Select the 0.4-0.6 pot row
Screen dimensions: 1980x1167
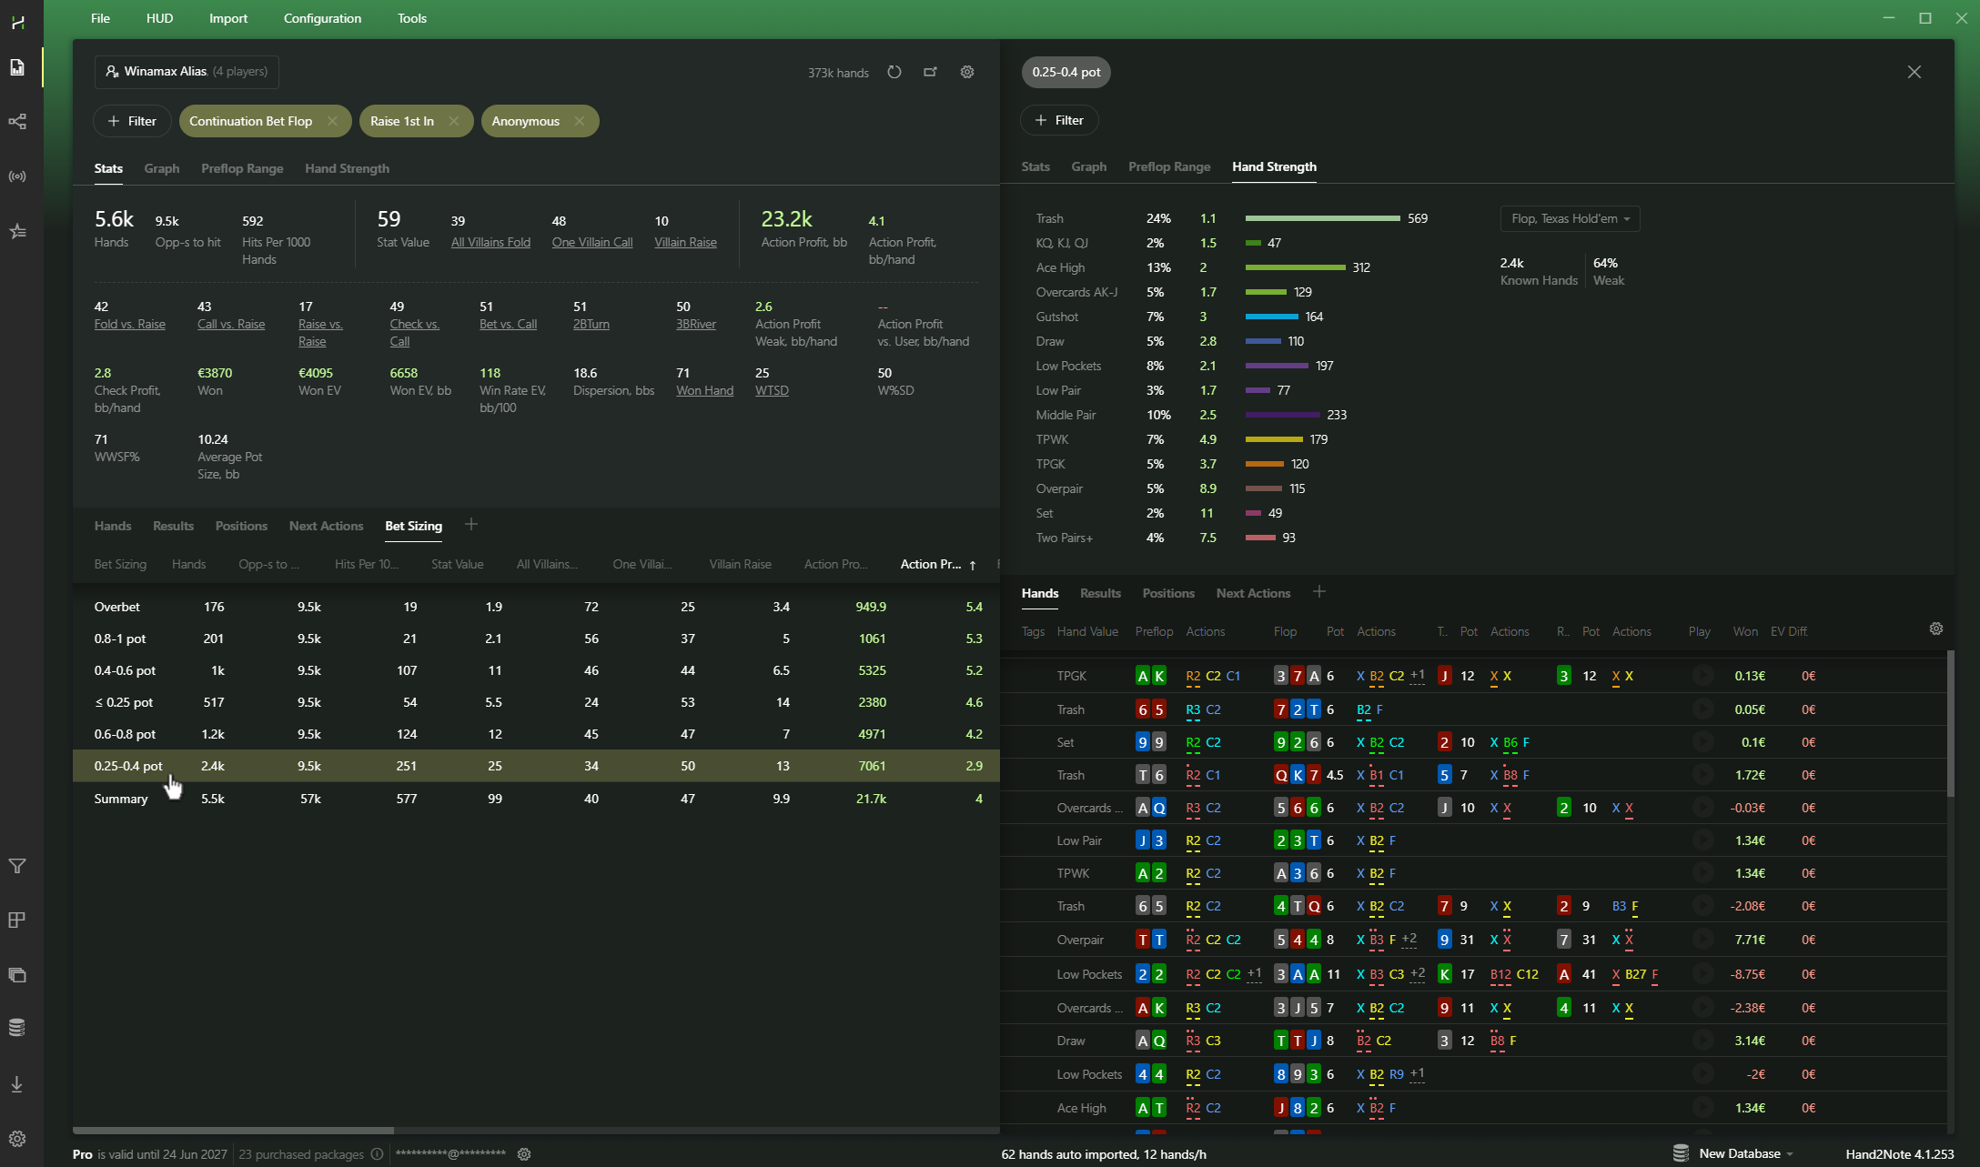point(536,670)
